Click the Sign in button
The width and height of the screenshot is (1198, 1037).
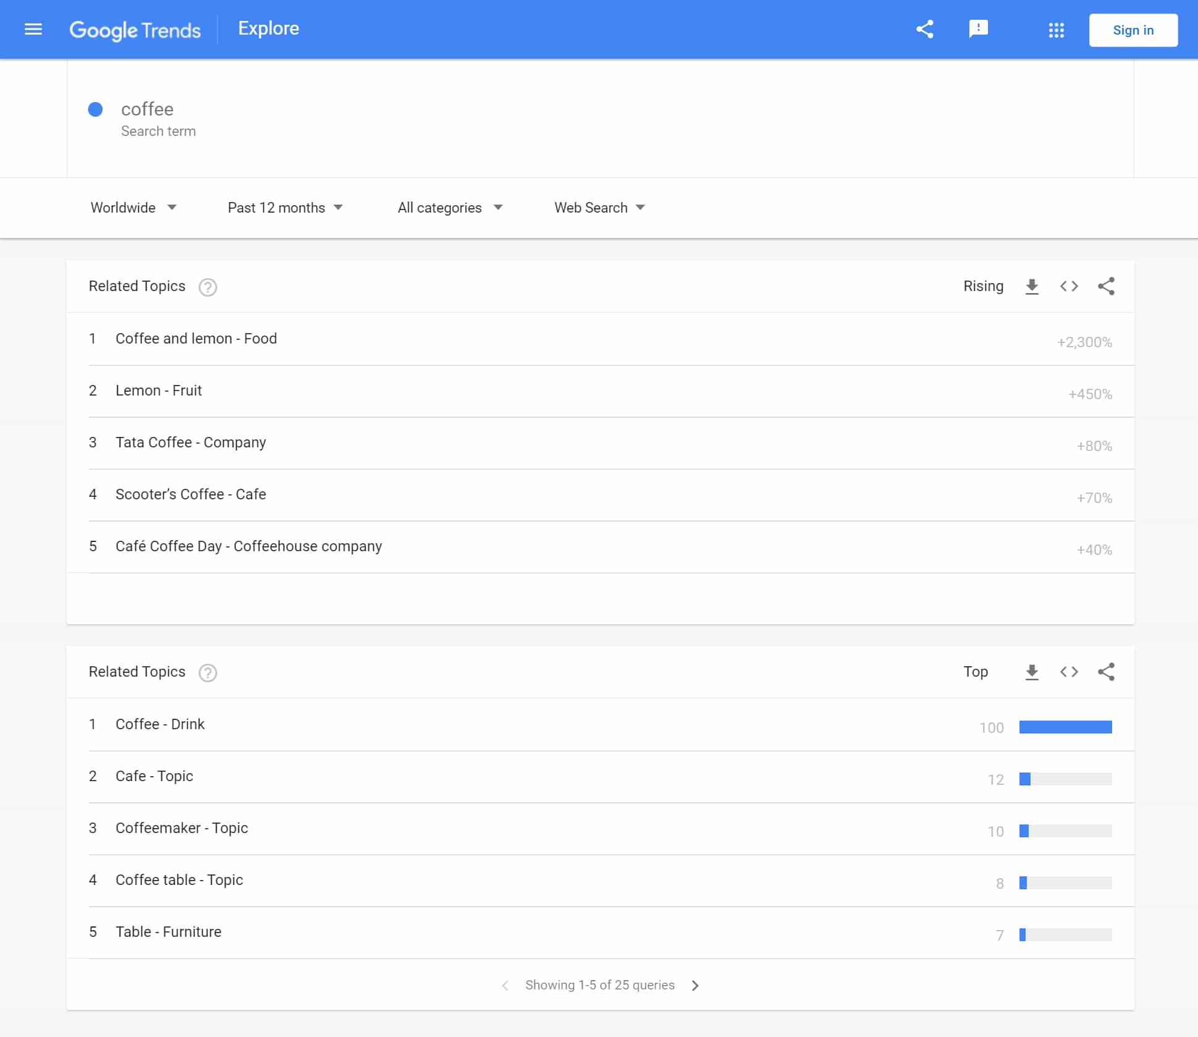tap(1133, 30)
